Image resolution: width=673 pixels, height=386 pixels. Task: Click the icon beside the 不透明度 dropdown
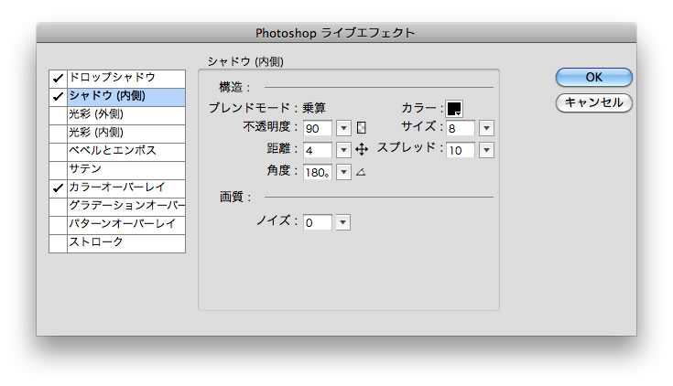361,128
